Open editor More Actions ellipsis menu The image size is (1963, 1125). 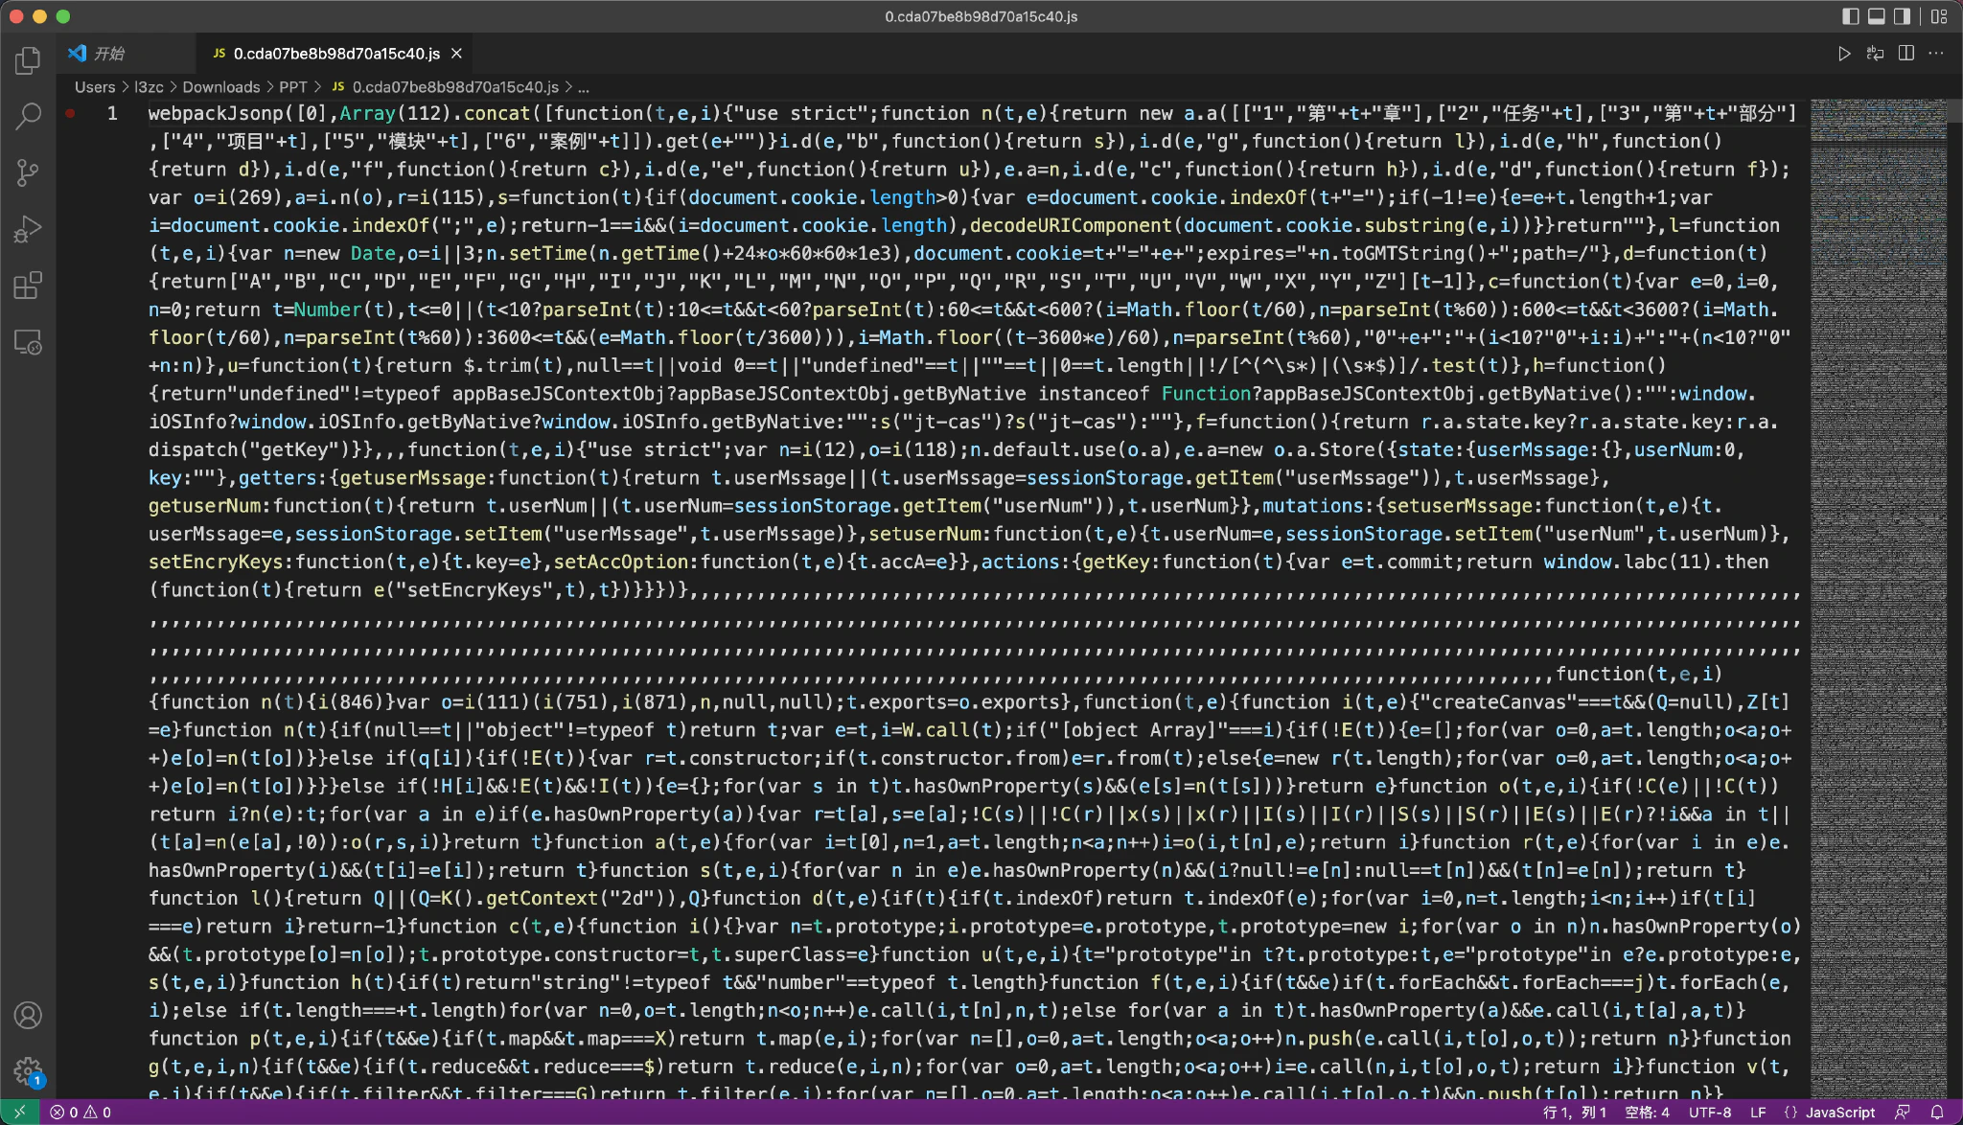point(1936,54)
